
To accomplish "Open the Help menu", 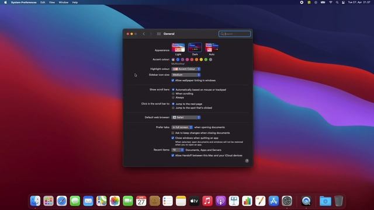I will [75, 2].
